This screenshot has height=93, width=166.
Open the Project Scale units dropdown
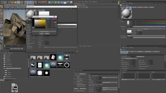coord(141,57)
